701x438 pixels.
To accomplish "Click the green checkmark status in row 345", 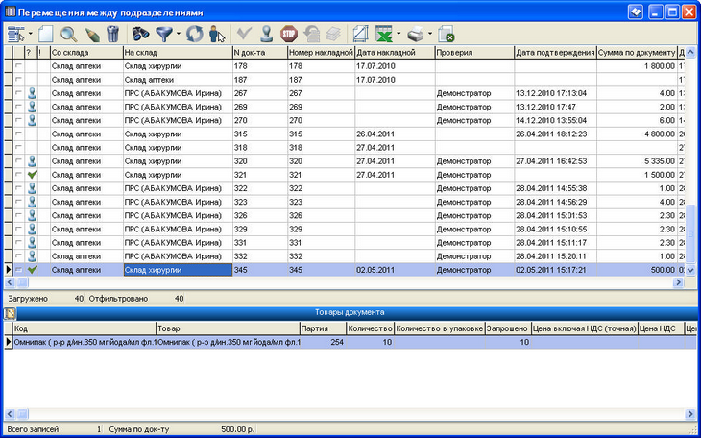I will 32,269.
